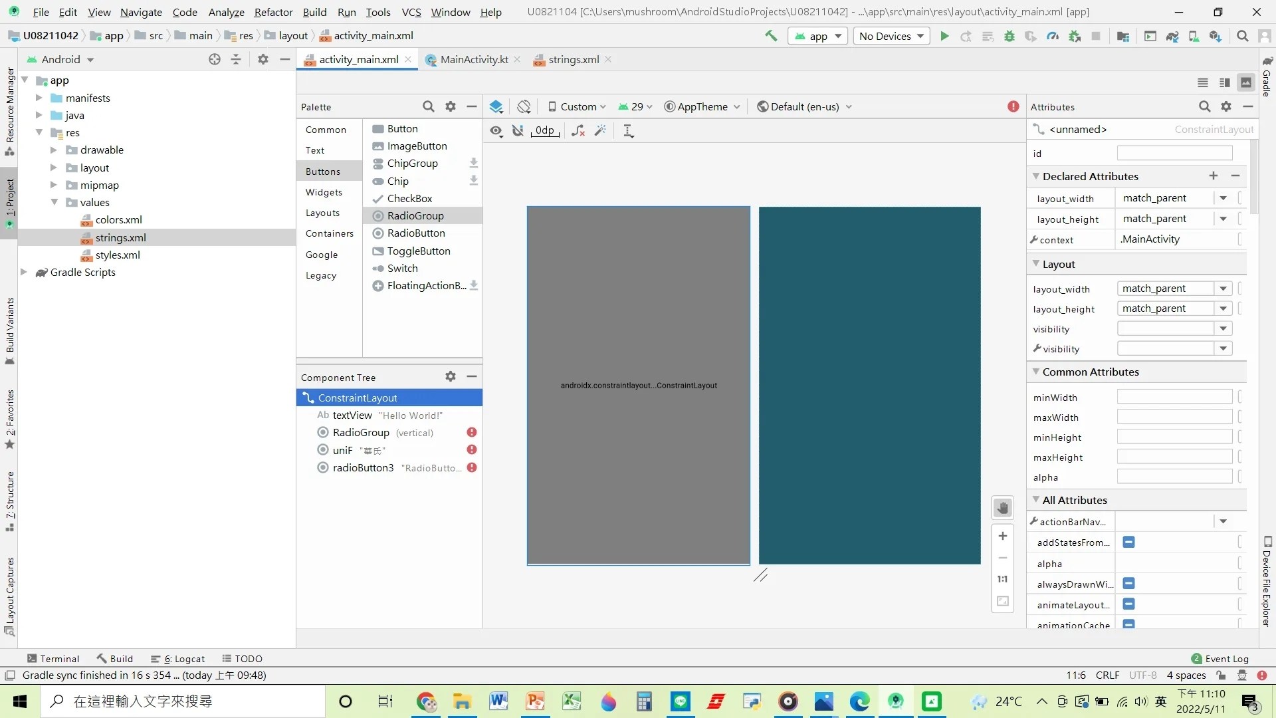Run the app using the green Run icon
The height and width of the screenshot is (718, 1276).
coord(945,36)
